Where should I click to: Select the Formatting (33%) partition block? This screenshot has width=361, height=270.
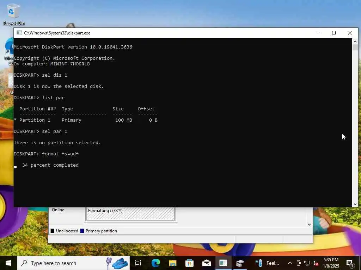point(130,213)
